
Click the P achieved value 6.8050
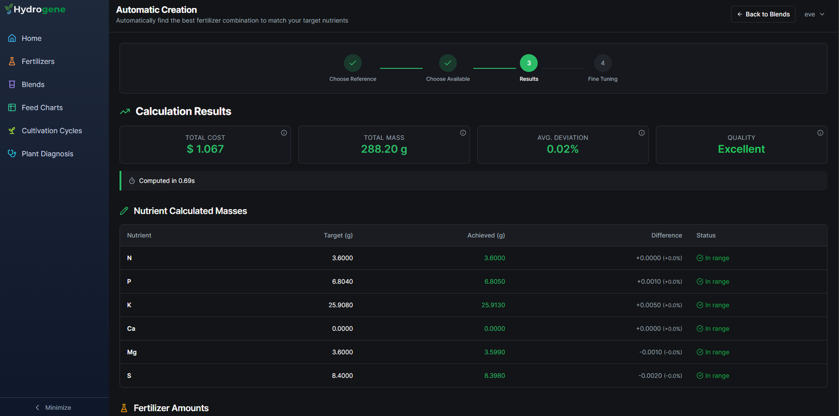(x=494, y=282)
